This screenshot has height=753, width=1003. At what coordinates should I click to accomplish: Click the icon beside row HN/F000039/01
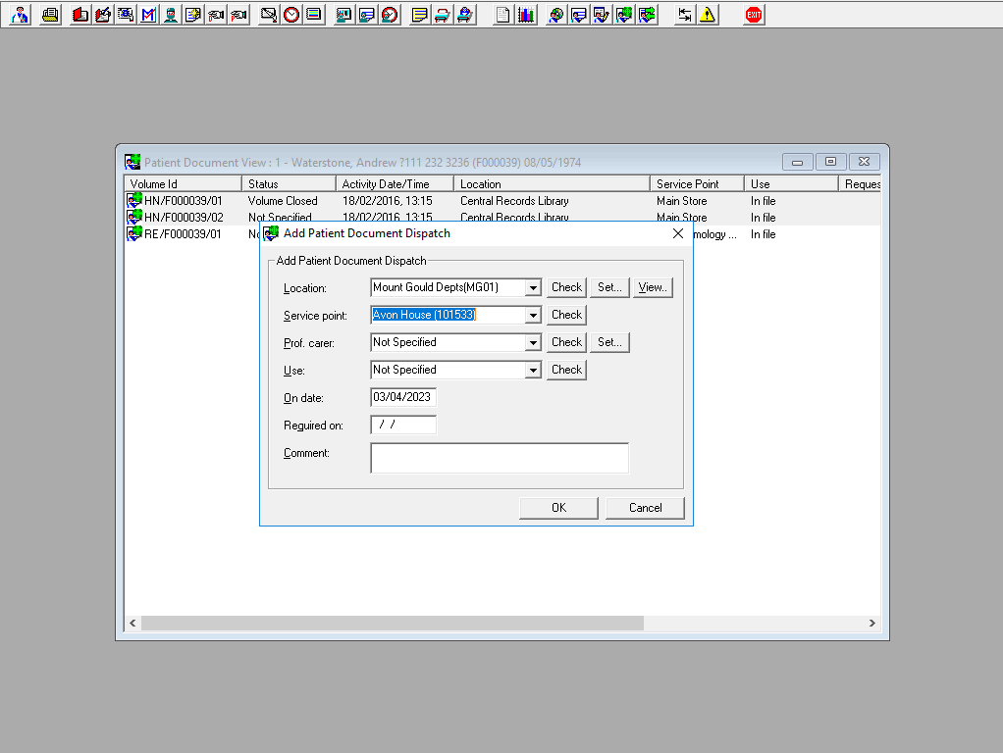coord(133,200)
